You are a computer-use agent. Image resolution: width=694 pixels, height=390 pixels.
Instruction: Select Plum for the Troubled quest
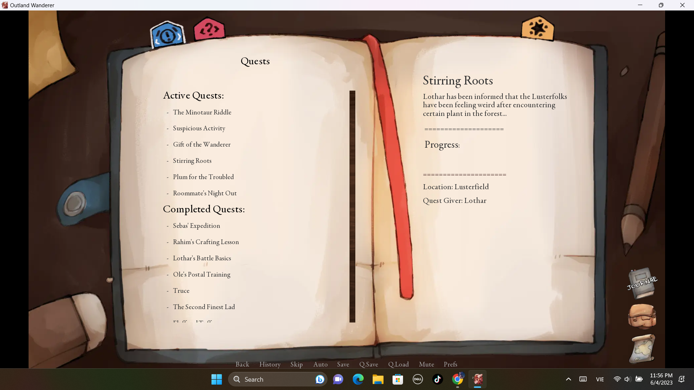(x=203, y=177)
